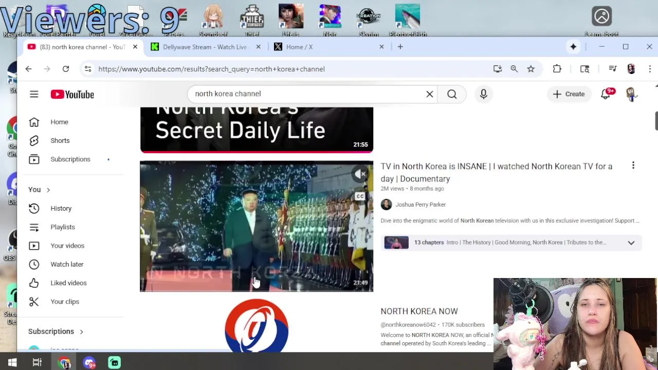Open the NORTH KOREA NOW channel name

pyautogui.click(x=419, y=311)
